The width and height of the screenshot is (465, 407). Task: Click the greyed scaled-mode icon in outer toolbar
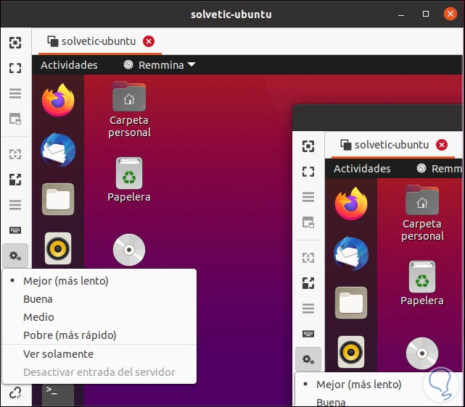[x=15, y=154]
